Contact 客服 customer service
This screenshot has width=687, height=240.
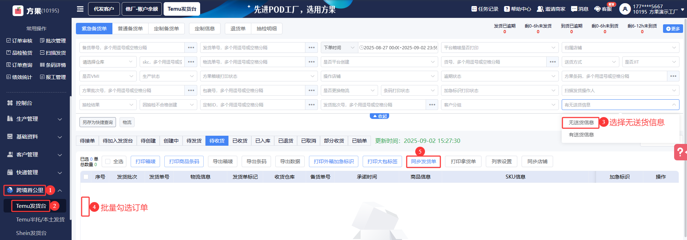tap(598, 9)
